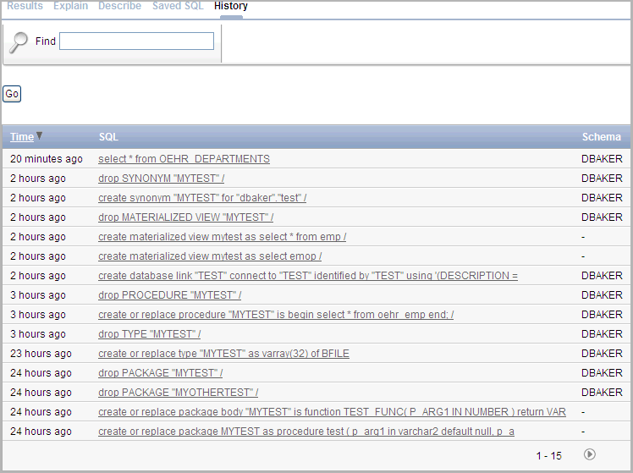The height and width of the screenshot is (473, 633).
Task: Toggle Time column sort arrow
Action: (39, 135)
